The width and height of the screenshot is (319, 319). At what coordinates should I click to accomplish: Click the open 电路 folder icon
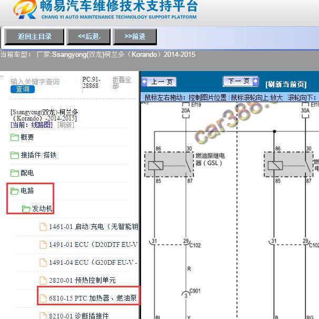click(15, 191)
